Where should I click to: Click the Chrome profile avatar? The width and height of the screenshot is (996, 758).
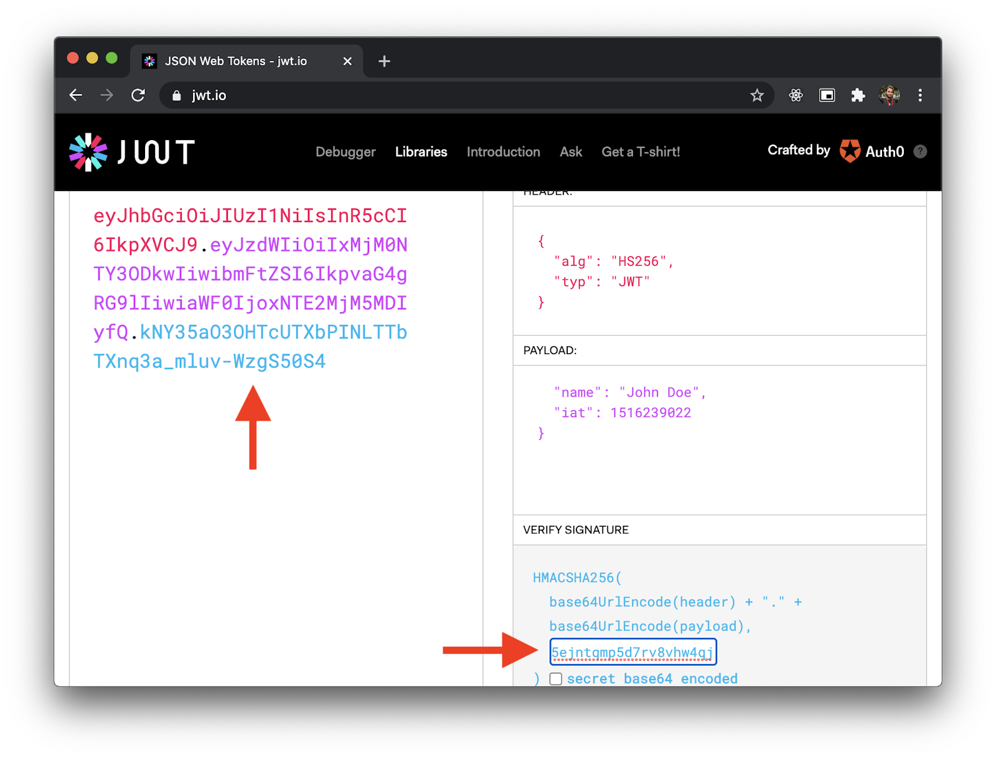click(889, 95)
